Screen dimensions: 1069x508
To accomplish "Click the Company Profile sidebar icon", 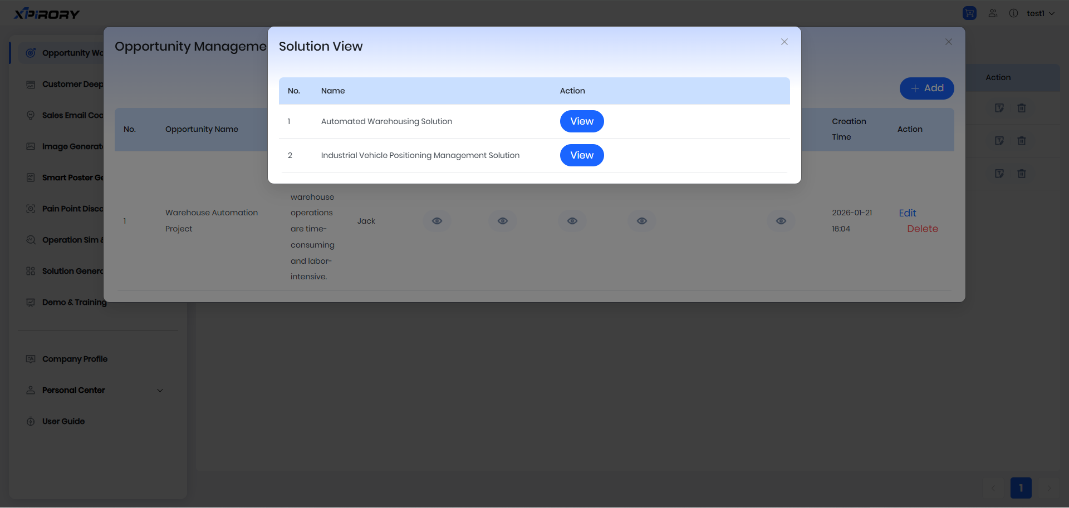I will pyautogui.click(x=31, y=359).
